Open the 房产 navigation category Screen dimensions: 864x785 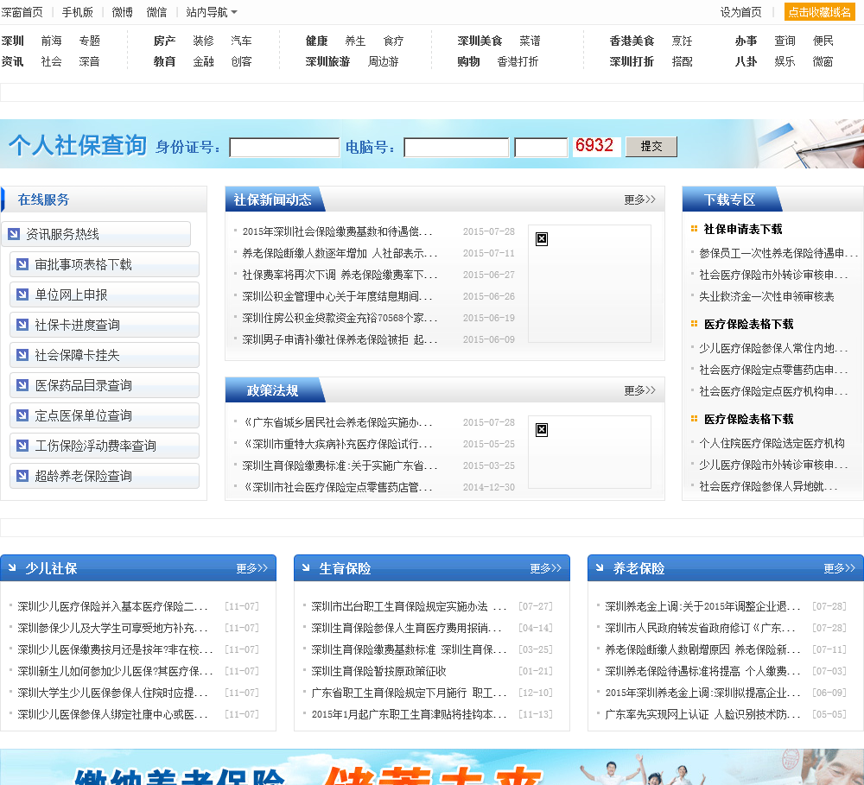[164, 41]
